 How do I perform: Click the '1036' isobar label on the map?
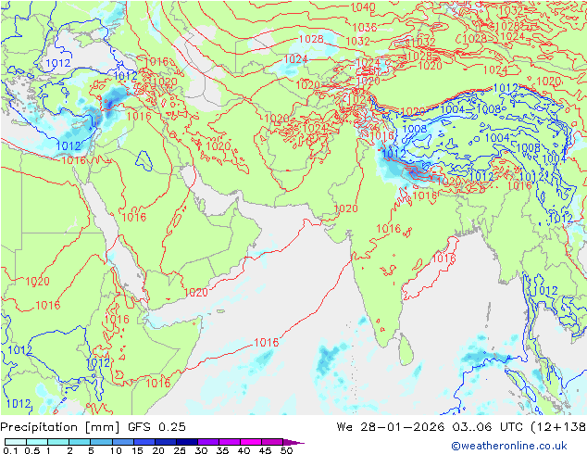364,28
